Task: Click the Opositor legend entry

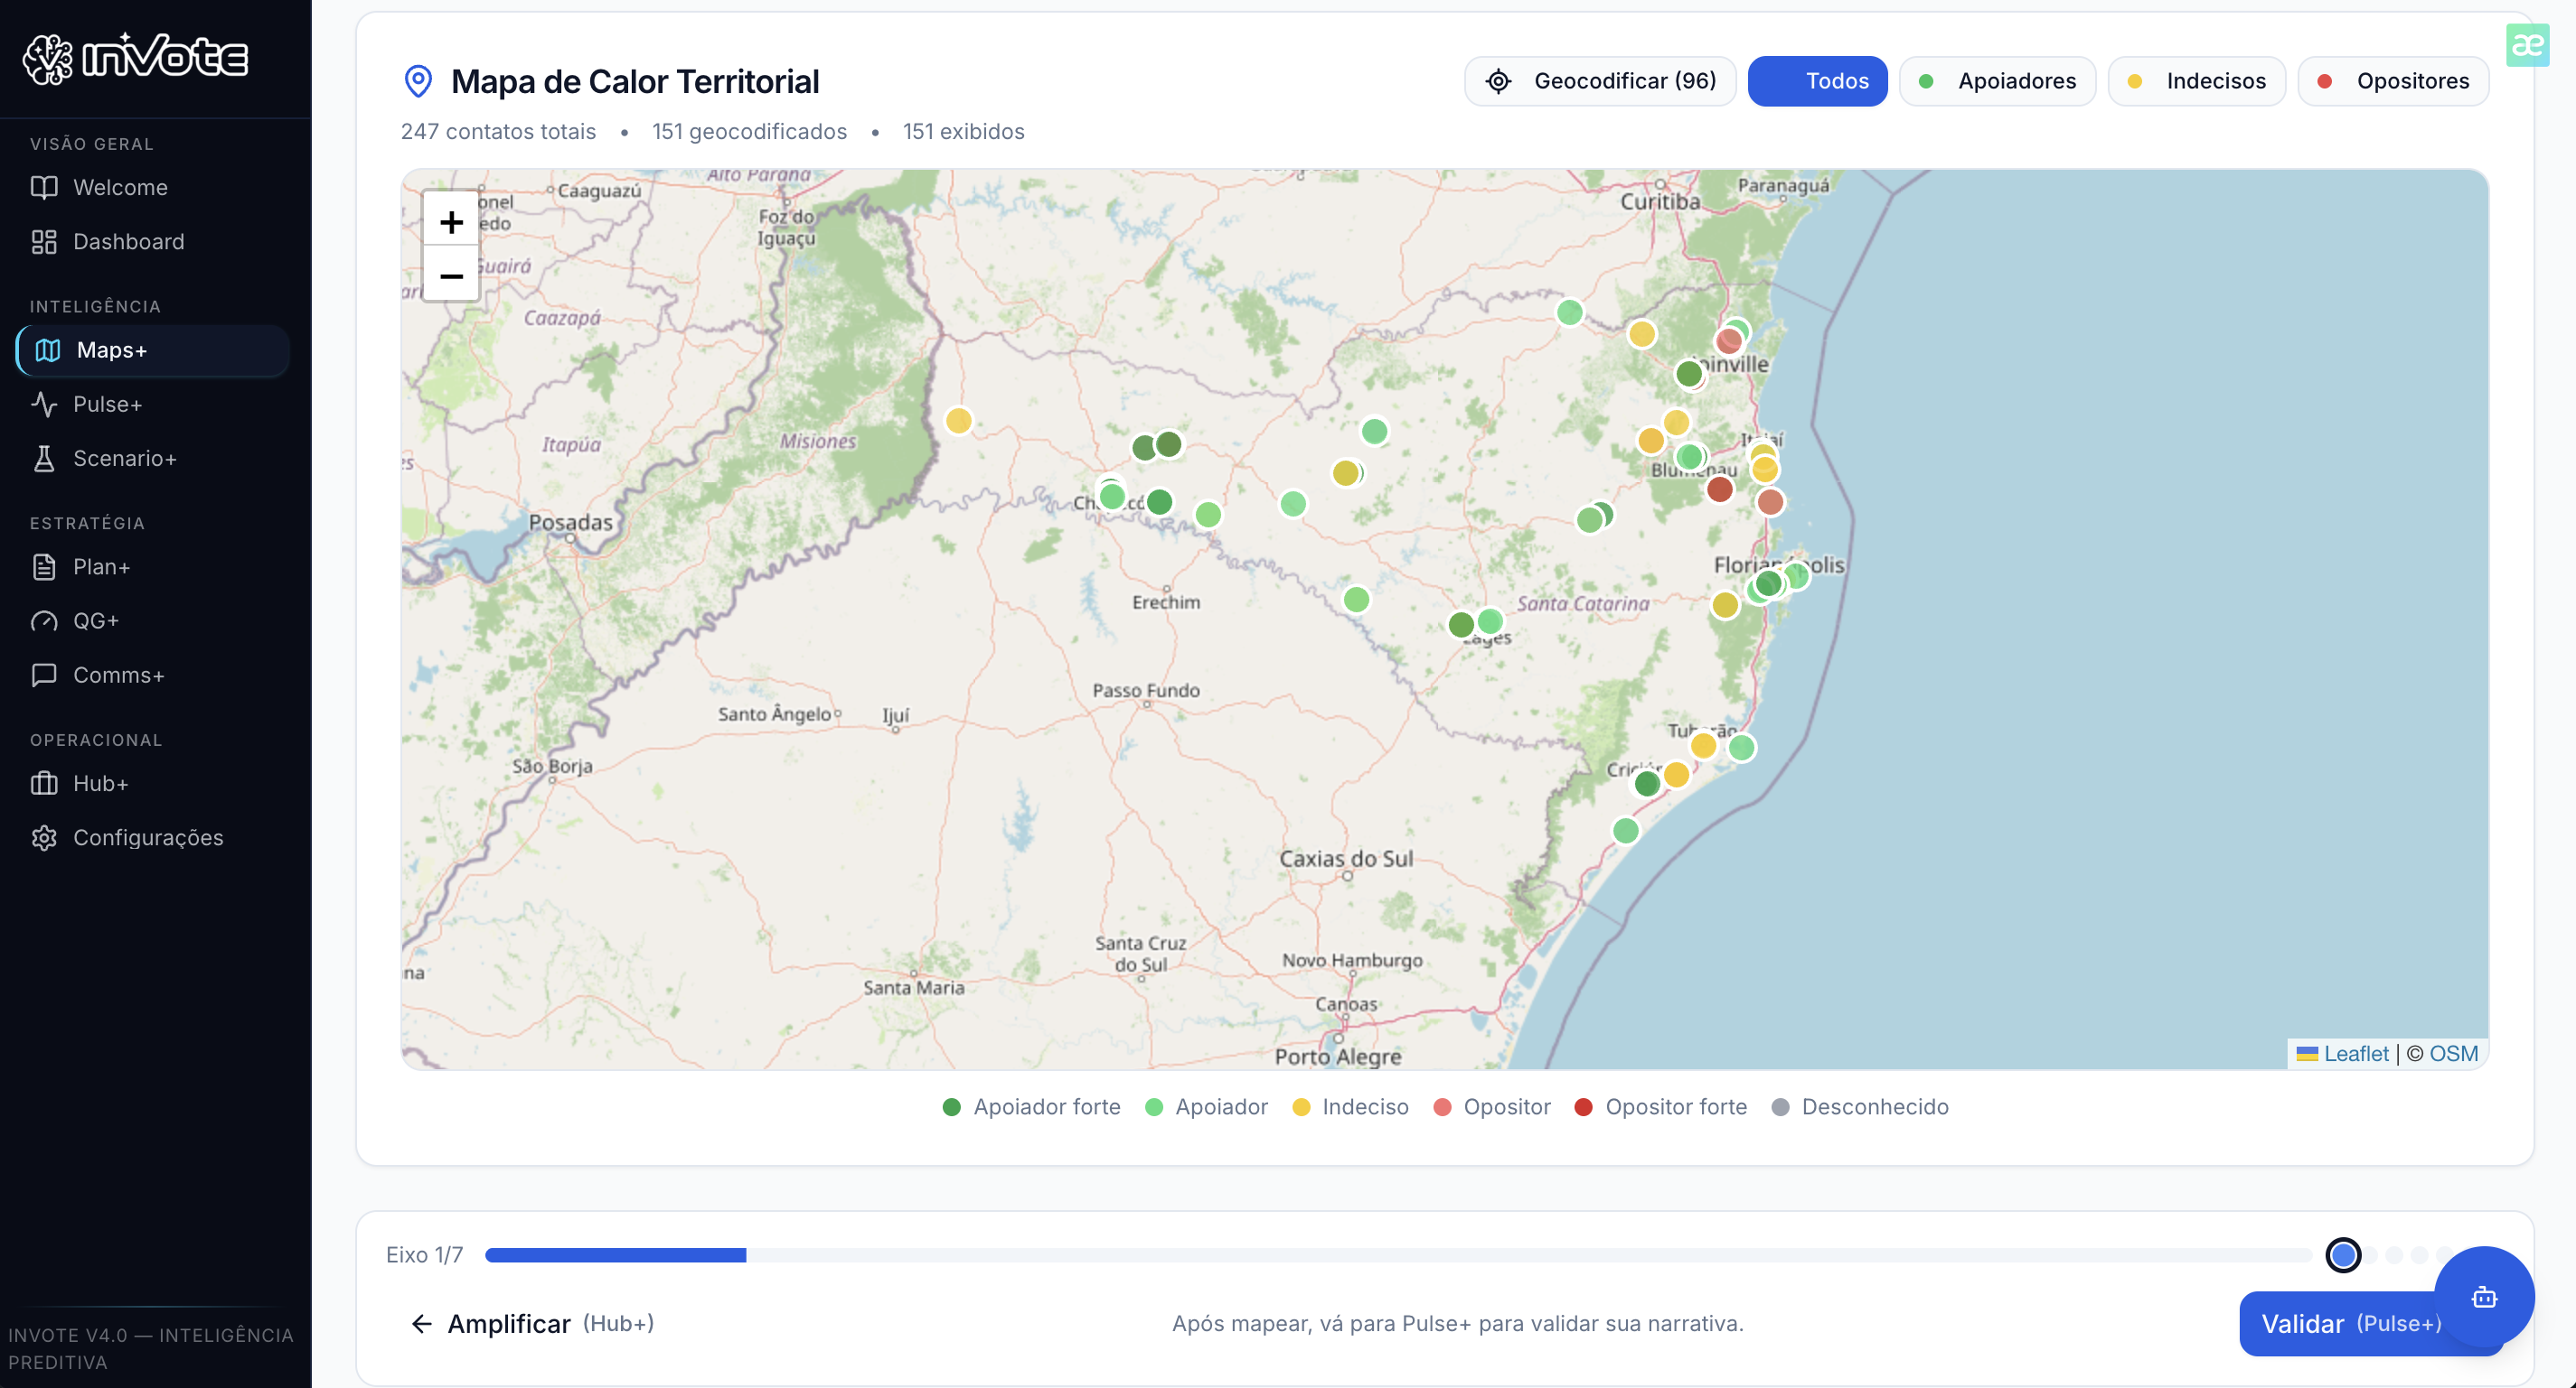Action: click(x=1492, y=1107)
